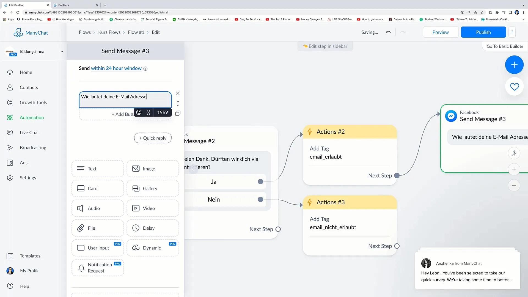
Task: Click the browser reload button
Action: click(x=18, y=12)
